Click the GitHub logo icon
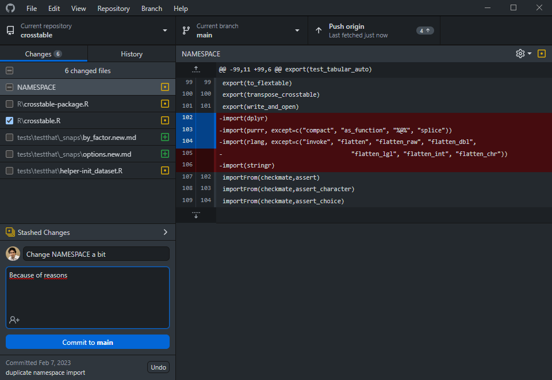Viewport: 552px width, 380px height. [10, 9]
